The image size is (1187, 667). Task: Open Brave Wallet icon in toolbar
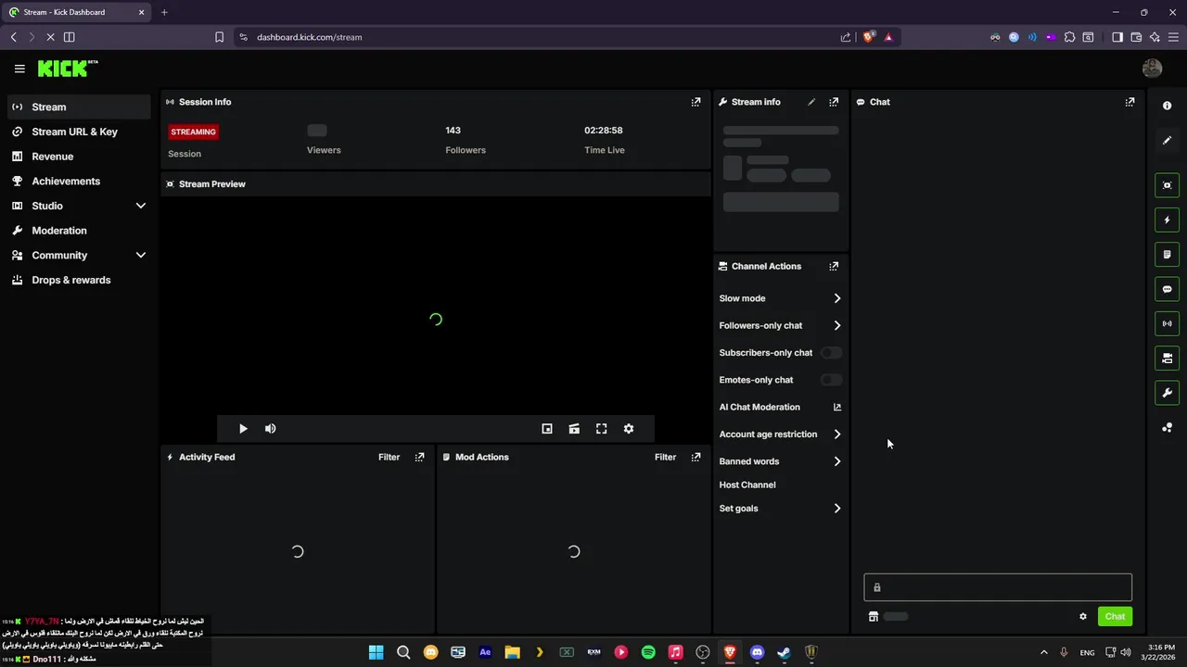click(x=1136, y=37)
